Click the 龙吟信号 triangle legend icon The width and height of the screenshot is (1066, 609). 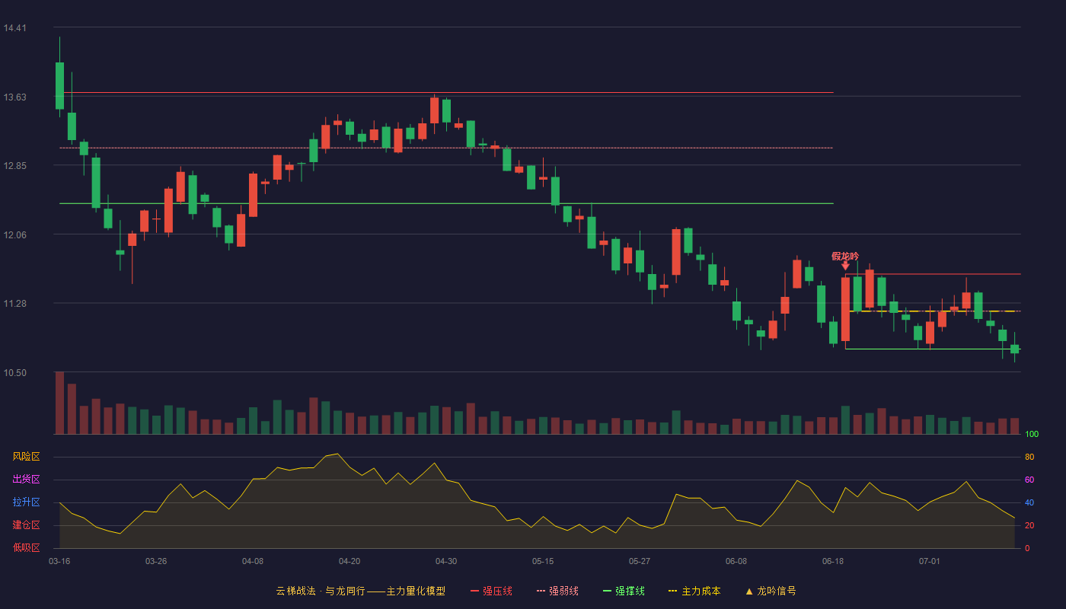tap(748, 591)
